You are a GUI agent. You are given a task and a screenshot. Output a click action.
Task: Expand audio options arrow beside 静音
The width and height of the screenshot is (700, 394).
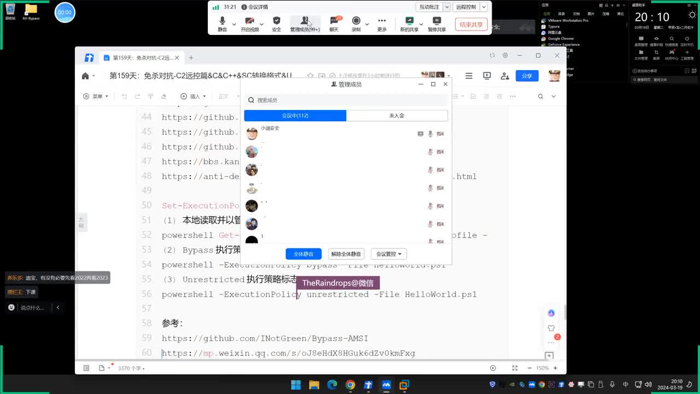tap(234, 24)
